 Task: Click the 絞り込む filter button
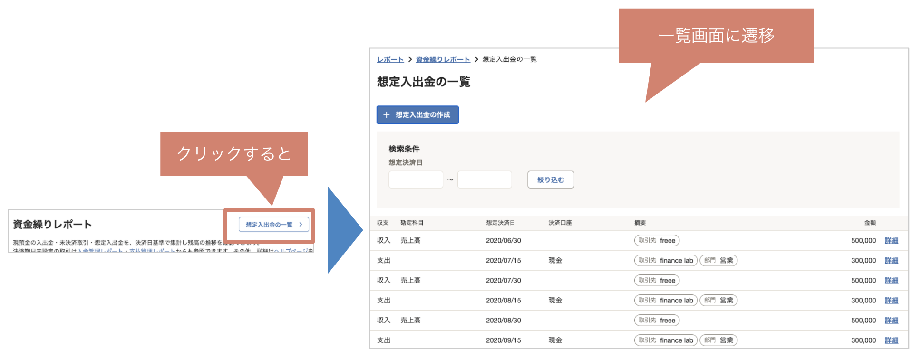551,179
